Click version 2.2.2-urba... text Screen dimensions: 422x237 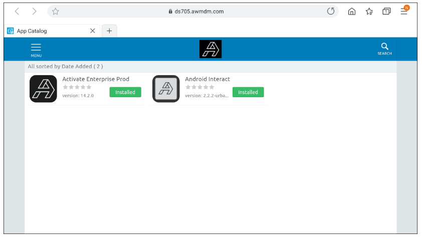click(206, 96)
